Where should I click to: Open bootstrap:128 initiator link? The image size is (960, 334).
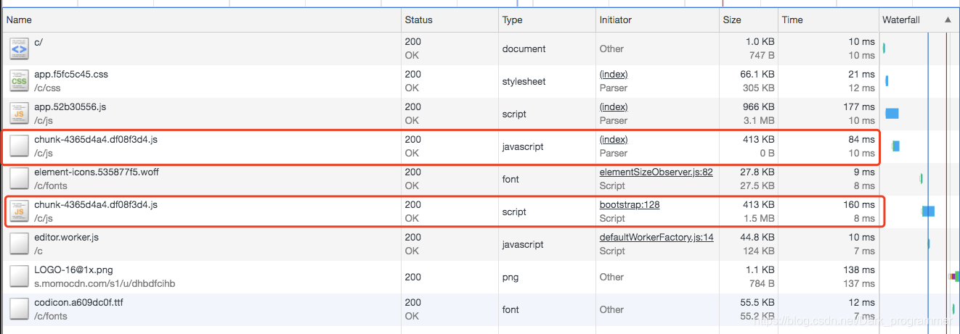[x=630, y=204]
